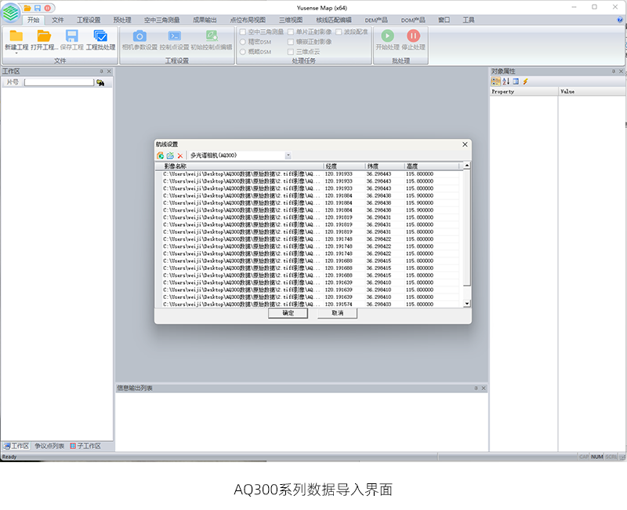Select the 精密DSM radio button
627x510 pixels.
[243, 42]
